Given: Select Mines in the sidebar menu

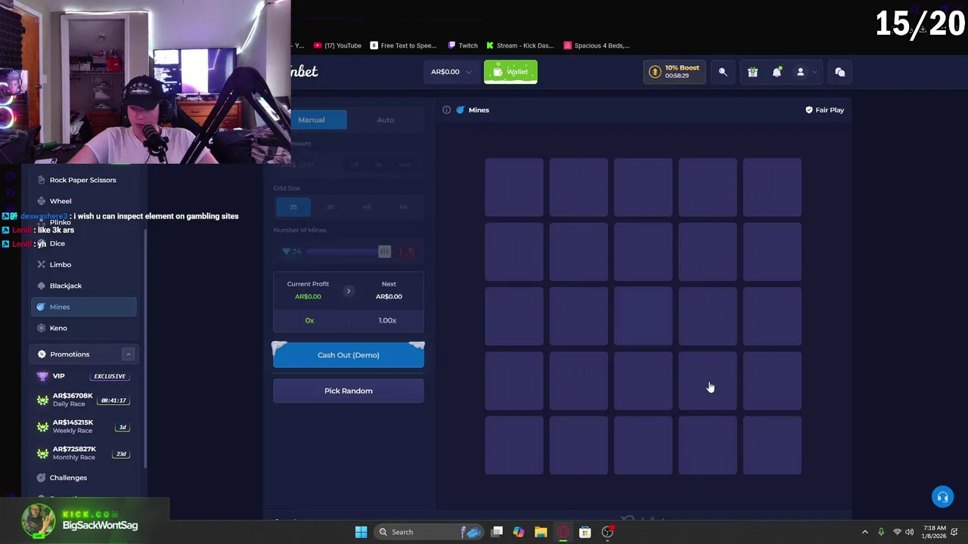Looking at the screenshot, I should click(x=84, y=307).
